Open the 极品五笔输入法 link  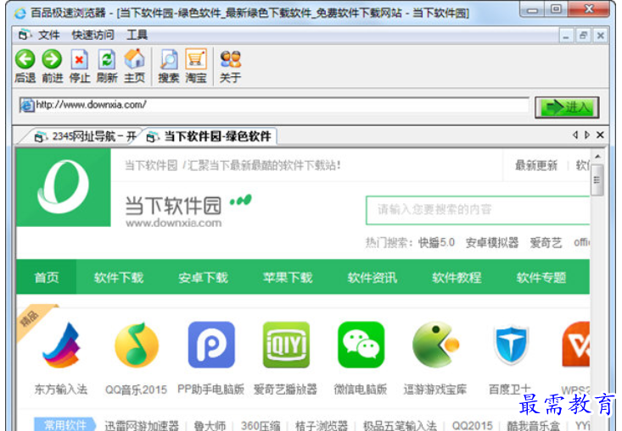tap(400, 426)
